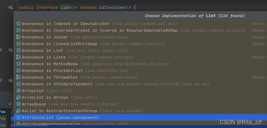This screenshot has width=267, height=128.
Task: Select Anonymous in ProviderList entry
Action: [x=140, y=71]
